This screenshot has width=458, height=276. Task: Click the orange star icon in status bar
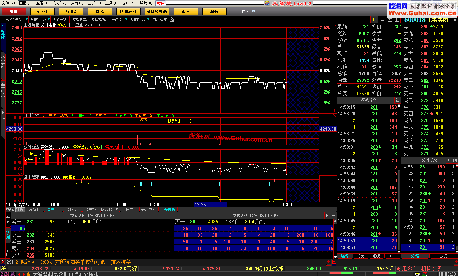pos(28,274)
